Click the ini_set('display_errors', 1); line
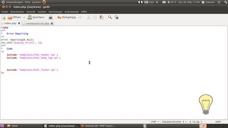Image resolution: width=228 pixels, height=128 pixels. tap(21, 43)
